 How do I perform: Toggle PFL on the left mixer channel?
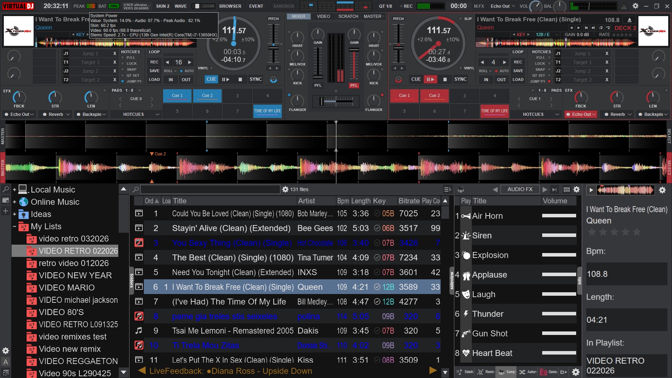(317, 85)
